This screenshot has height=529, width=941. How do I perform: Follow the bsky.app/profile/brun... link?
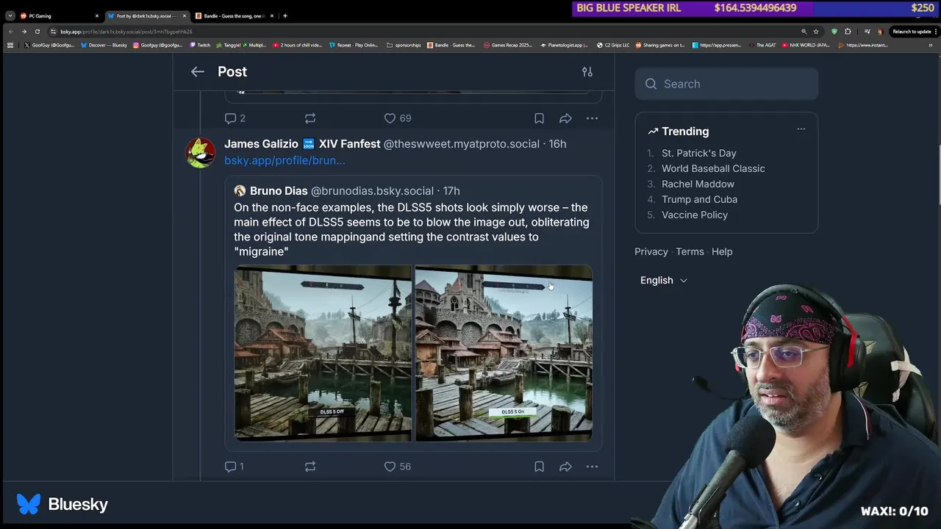click(285, 160)
